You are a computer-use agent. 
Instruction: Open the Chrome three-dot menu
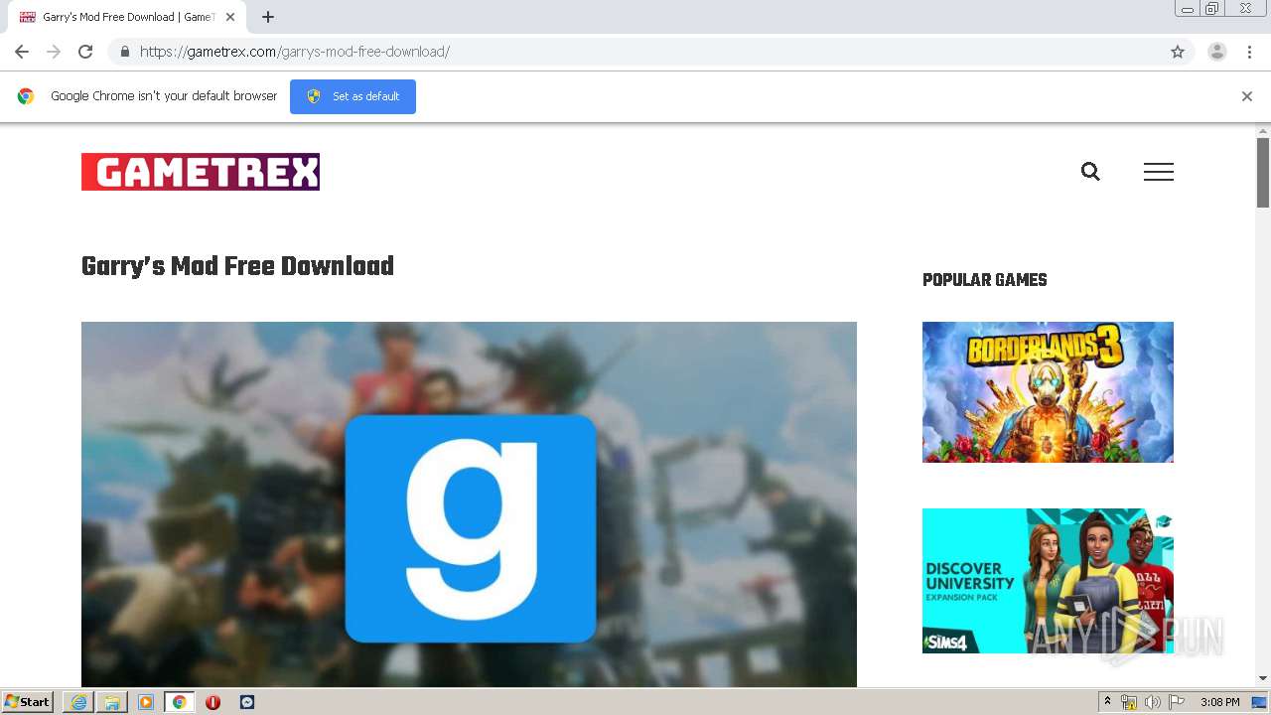tap(1250, 52)
